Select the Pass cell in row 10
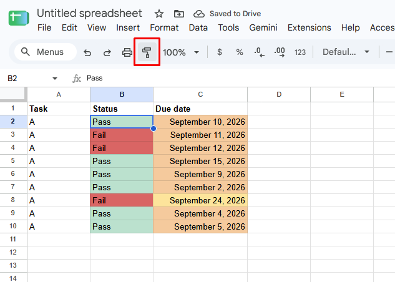Screen dimensions: 395x282 pos(122,226)
